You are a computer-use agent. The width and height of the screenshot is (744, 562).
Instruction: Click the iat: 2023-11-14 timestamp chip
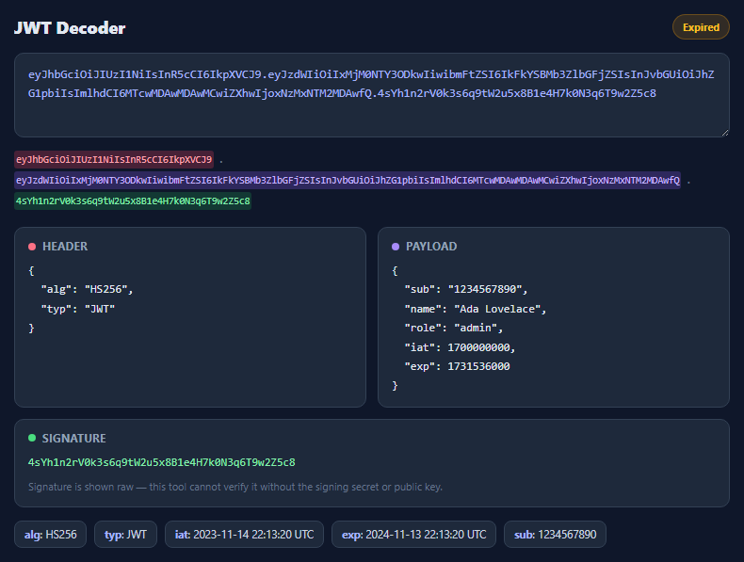click(244, 535)
